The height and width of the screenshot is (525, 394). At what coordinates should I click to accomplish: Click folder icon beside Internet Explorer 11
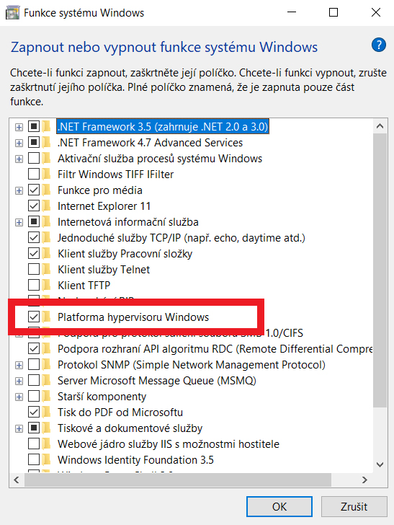(47, 206)
